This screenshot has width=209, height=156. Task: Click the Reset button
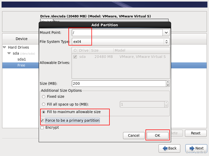[195, 133]
